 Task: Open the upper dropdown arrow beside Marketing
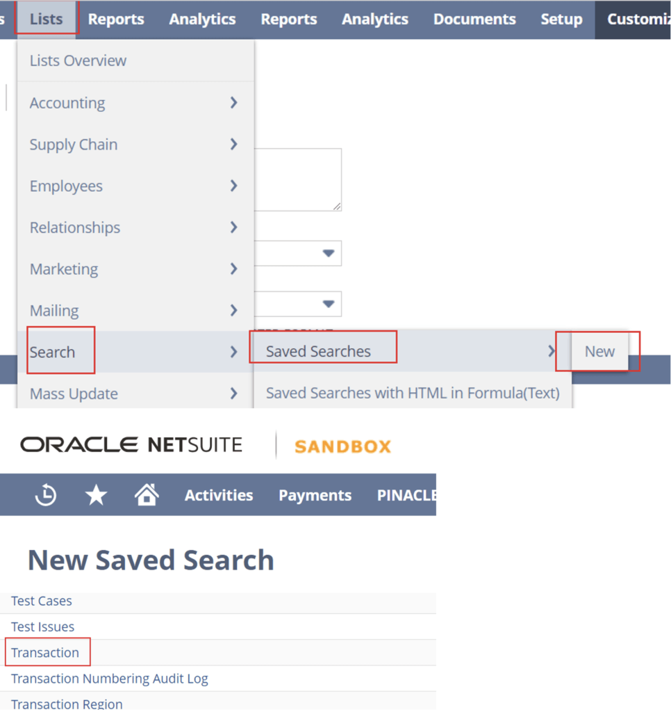coord(329,253)
